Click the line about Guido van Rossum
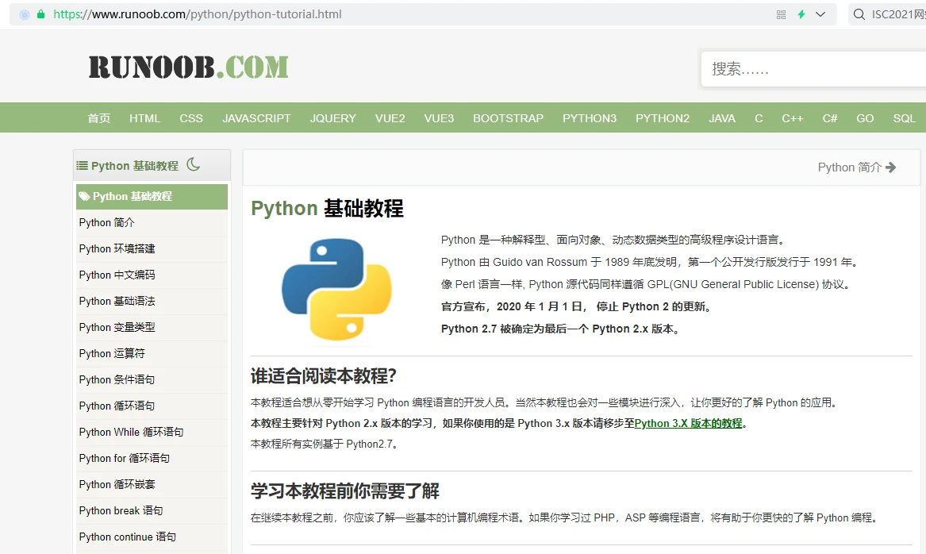Viewport: 926px width, 554px height. tap(650, 262)
